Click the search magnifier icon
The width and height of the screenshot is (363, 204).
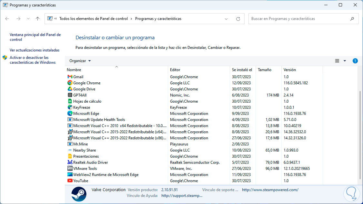(352, 19)
